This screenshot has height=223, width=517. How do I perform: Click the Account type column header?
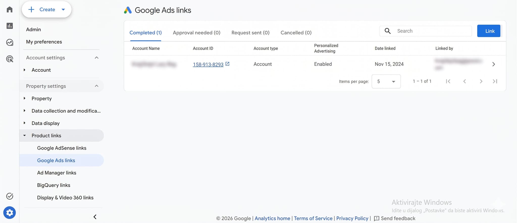point(266,48)
